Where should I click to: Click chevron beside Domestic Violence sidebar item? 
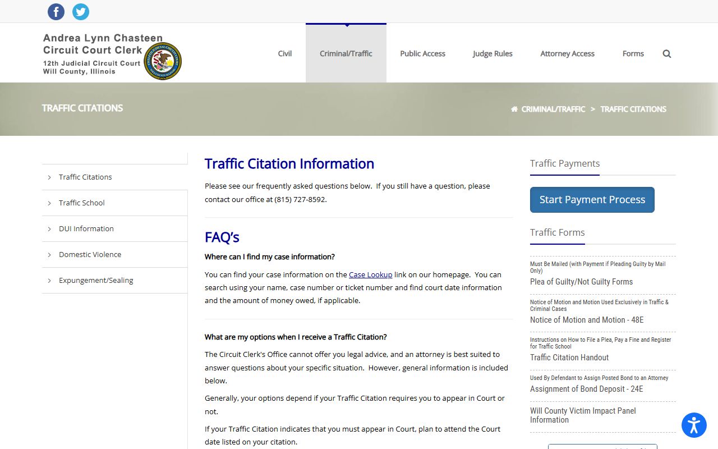click(49, 255)
